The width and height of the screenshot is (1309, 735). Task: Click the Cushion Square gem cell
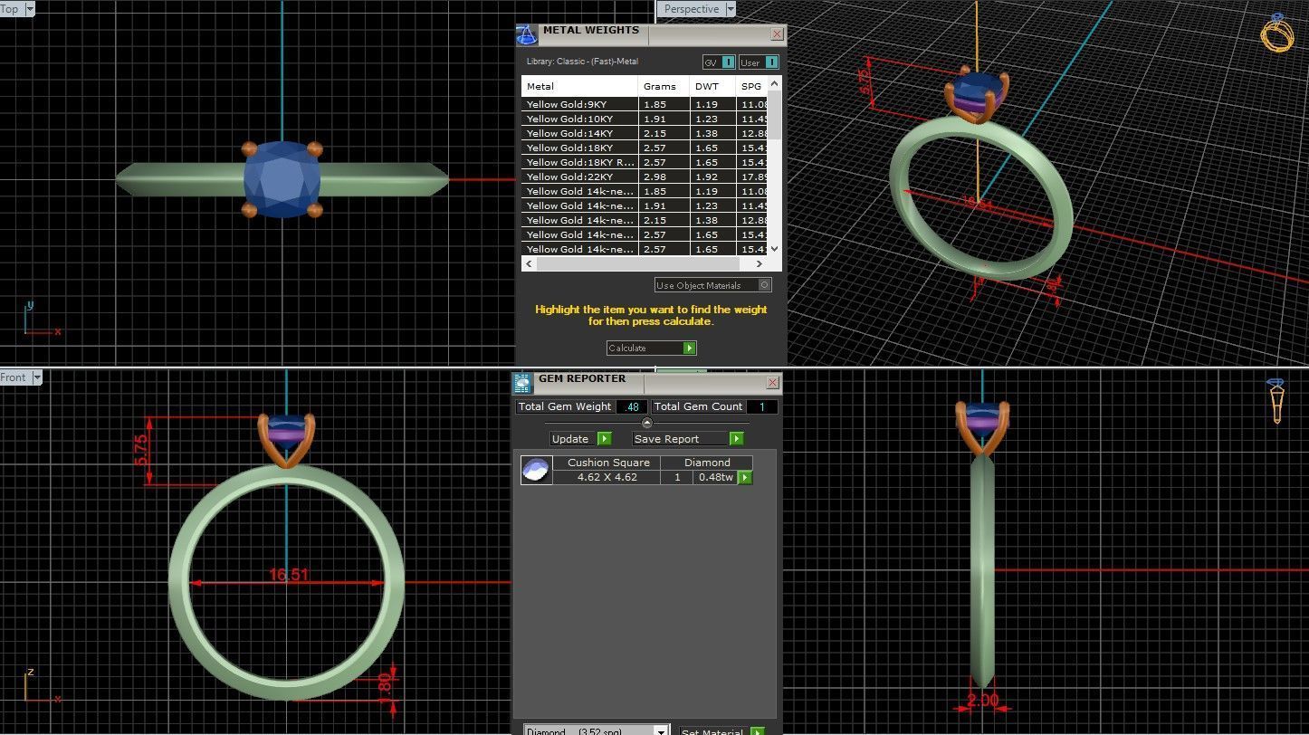click(x=607, y=463)
